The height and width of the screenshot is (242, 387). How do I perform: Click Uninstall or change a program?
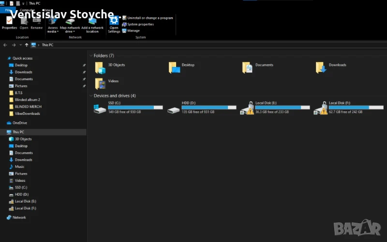tap(147, 18)
